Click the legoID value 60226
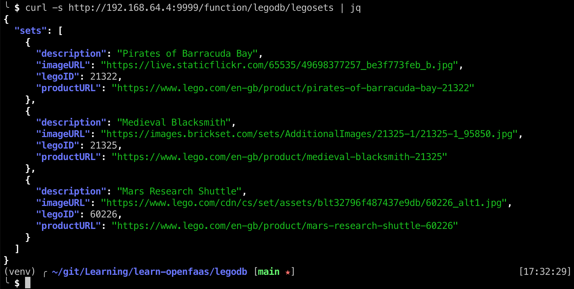 104,214
